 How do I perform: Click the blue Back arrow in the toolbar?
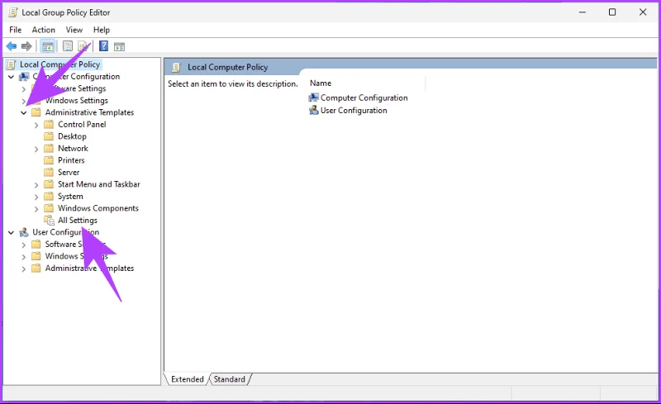12,46
